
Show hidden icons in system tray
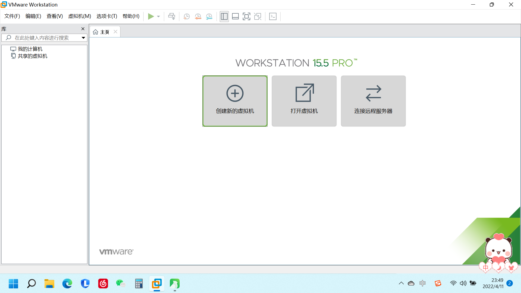[x=401, y=284]
